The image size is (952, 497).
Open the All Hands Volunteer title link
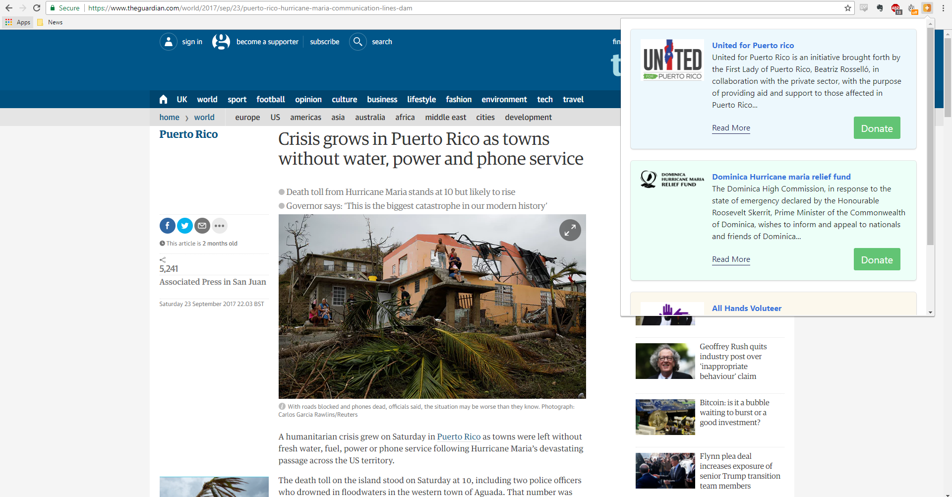pos(746,308)
